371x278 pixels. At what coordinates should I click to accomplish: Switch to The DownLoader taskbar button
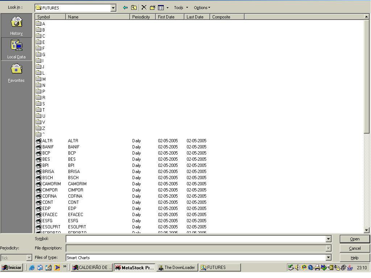177,268
